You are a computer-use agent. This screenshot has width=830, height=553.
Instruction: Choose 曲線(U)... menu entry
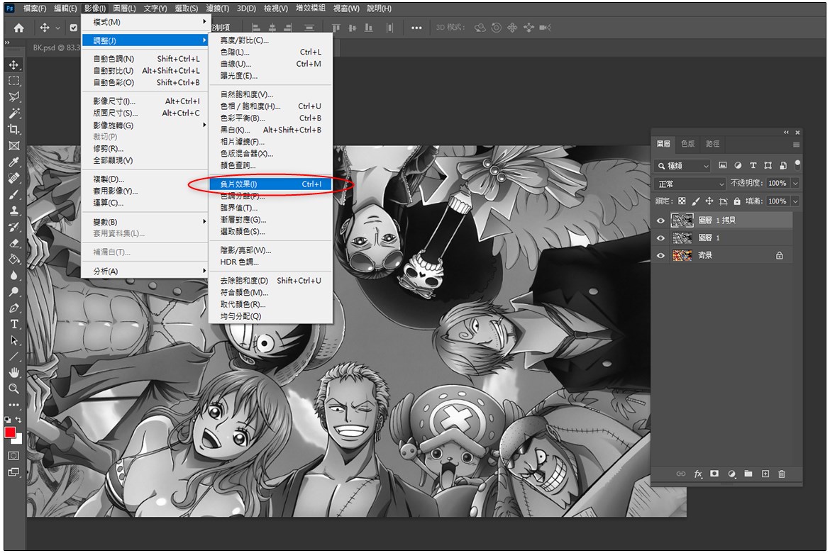270,64
